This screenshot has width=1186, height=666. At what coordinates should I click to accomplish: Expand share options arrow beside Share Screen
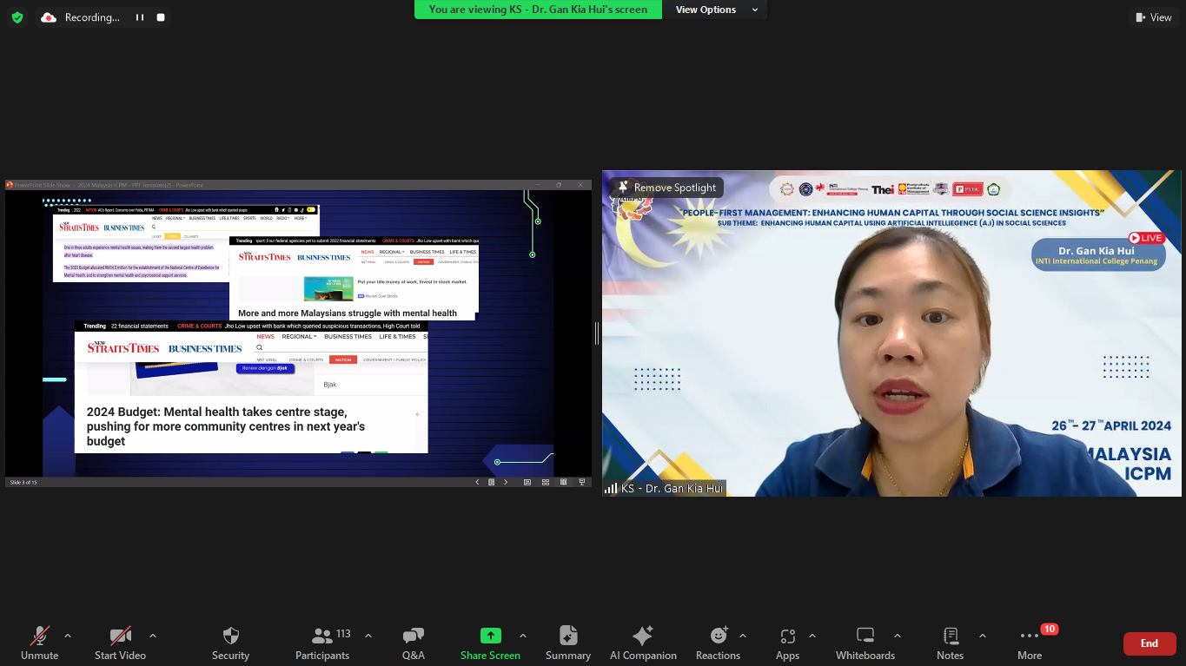[523, 636]
